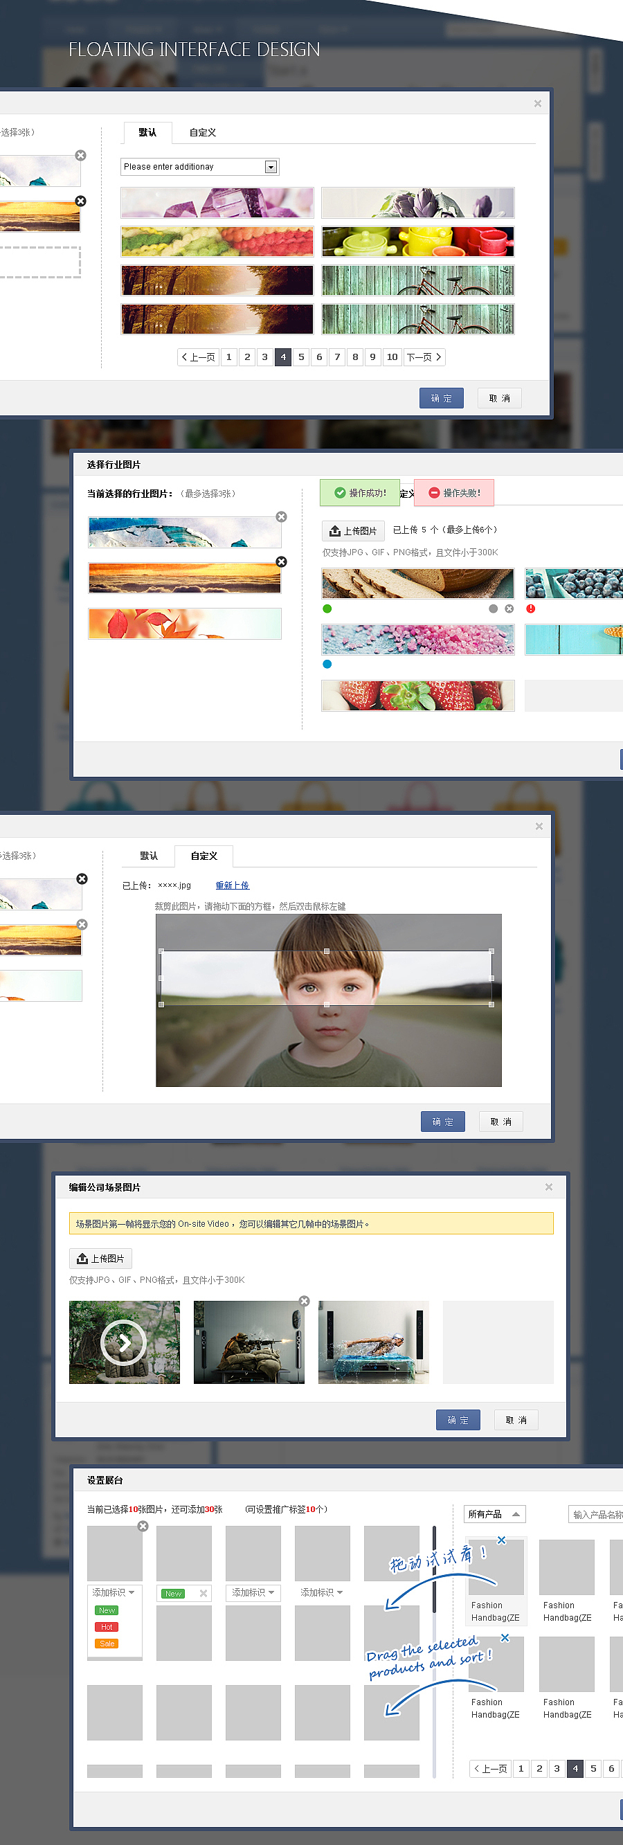Screen dimensions: 623x1845
Task: Go to 上一页 in 设置展台 pagination
Action: click(491, 1768)
